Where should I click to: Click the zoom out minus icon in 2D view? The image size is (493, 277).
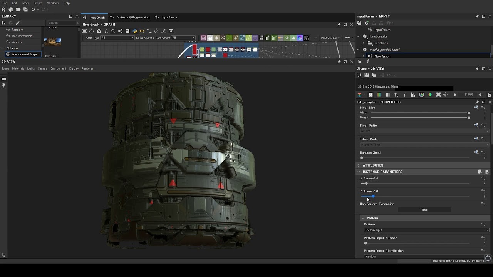tap(455, 95)
